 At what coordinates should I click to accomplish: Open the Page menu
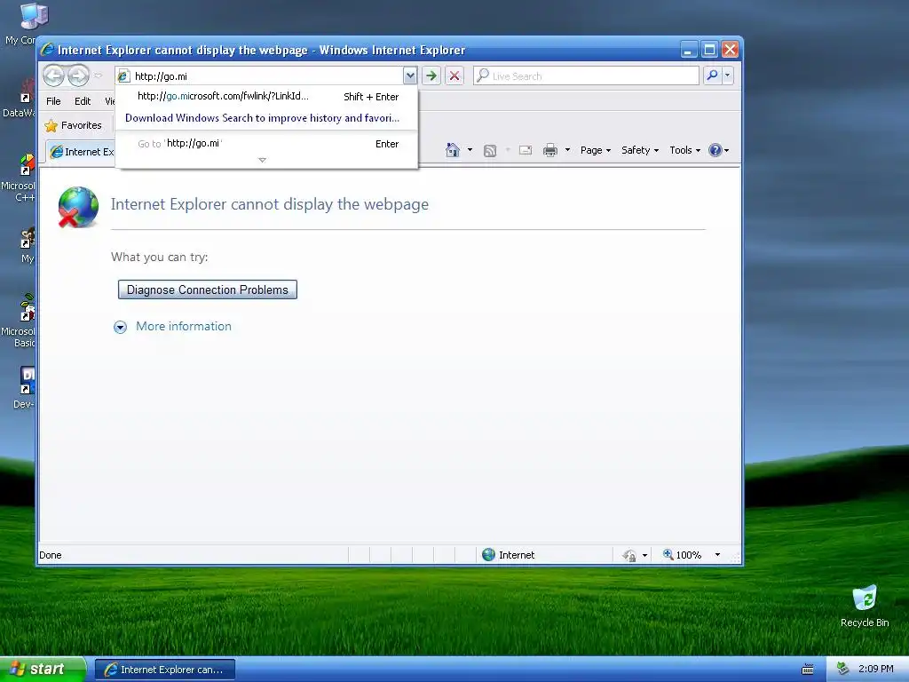[x=596, y=150]
